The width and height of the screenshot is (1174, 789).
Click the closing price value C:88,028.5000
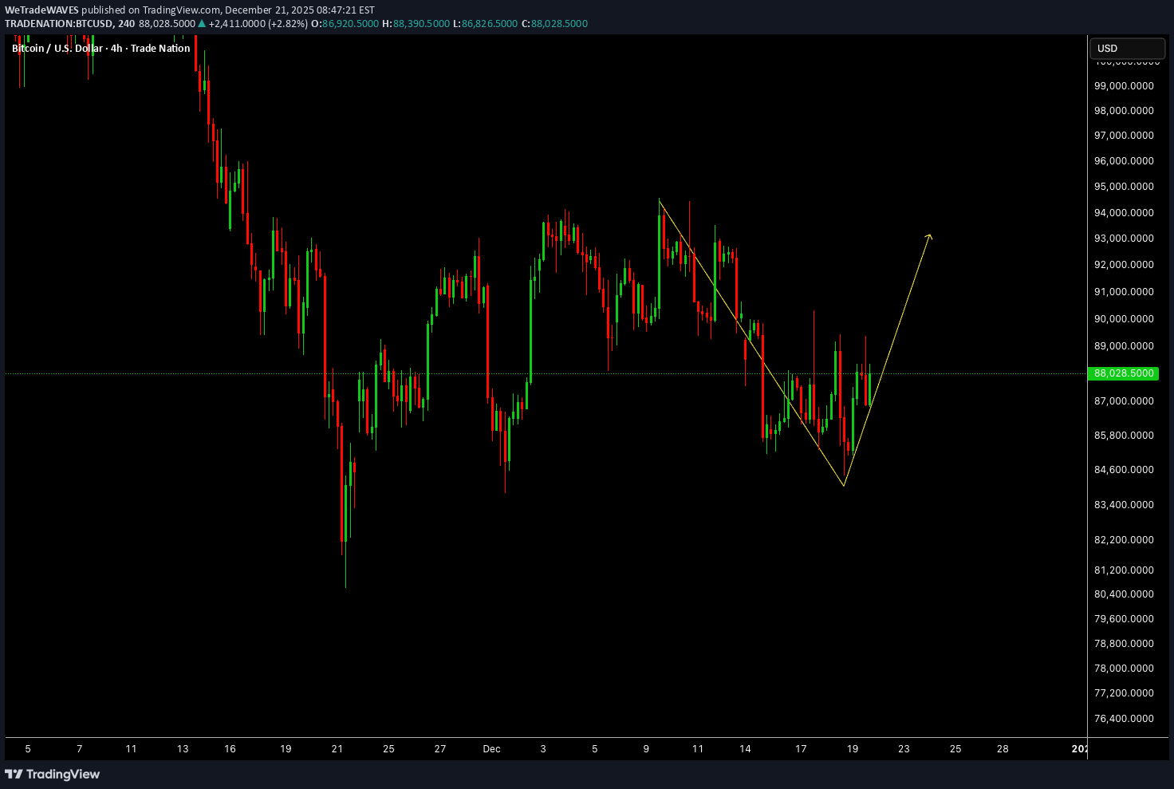[x=554, y=24]
